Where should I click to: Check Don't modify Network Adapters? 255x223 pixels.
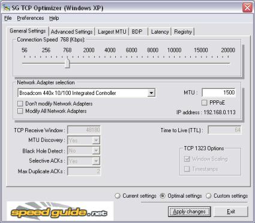(20, 104)
